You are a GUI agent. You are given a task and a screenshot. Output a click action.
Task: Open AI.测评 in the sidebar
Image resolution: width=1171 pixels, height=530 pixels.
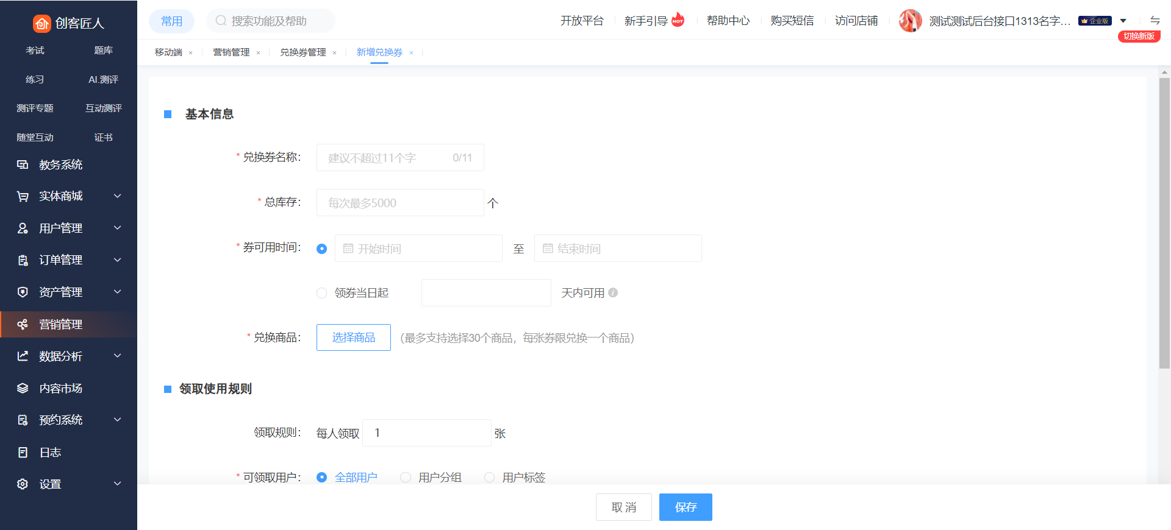tap(103, 79)
